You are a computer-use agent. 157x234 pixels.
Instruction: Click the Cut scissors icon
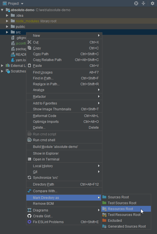click(x=29, y=42)
